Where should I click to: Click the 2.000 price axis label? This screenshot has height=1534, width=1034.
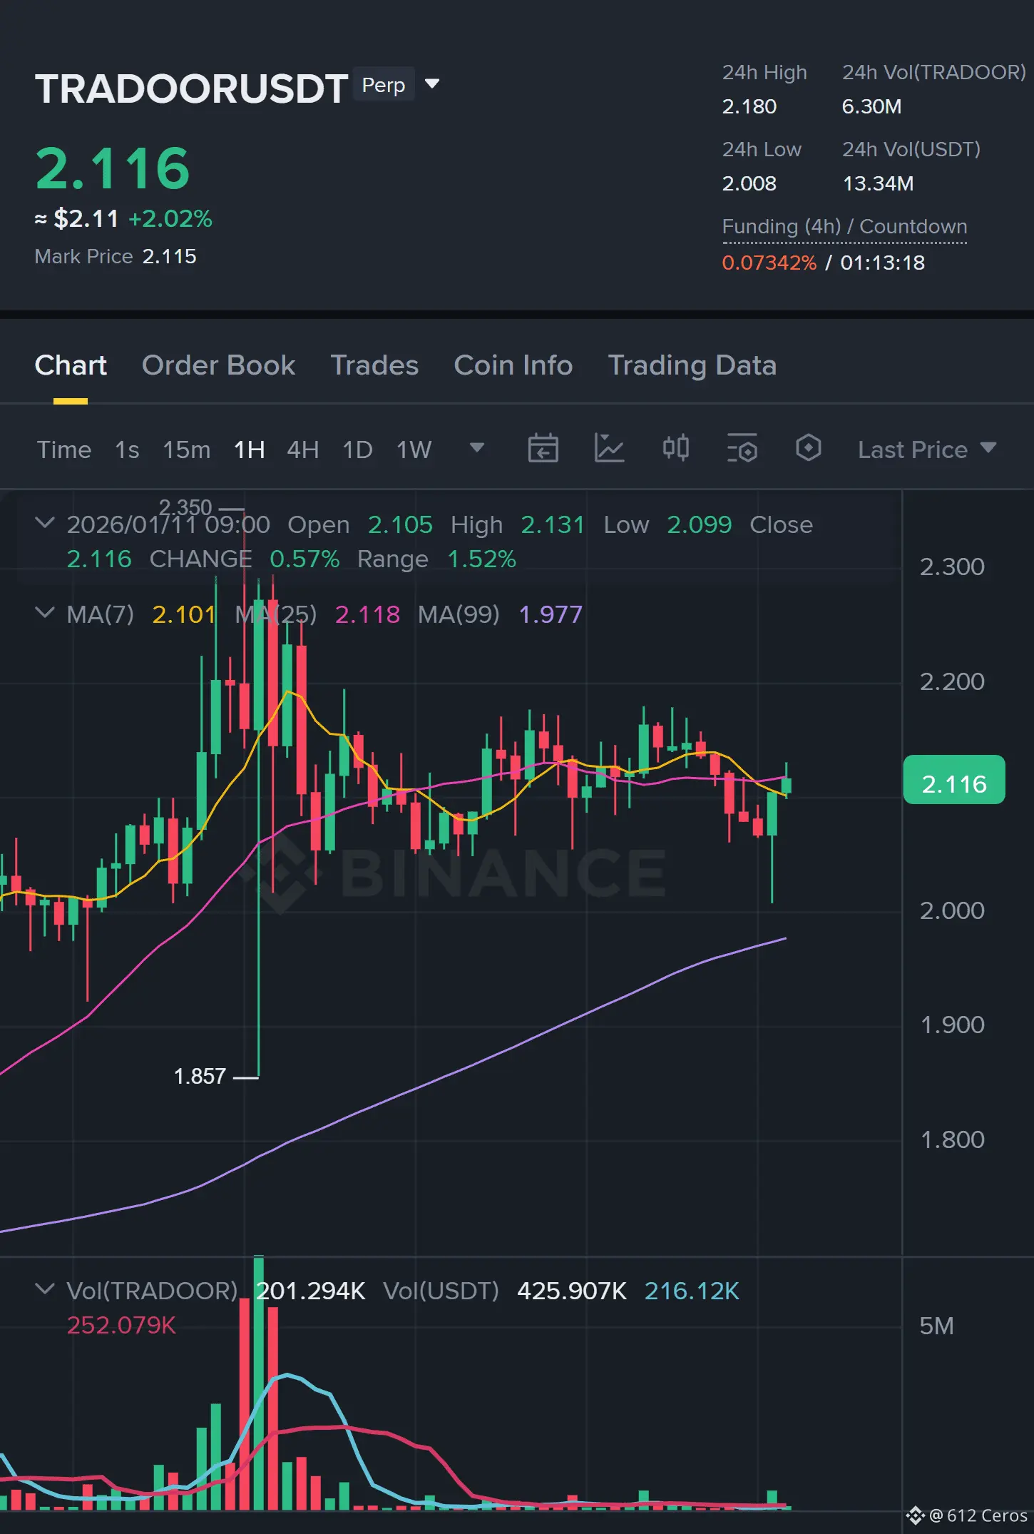tap(952, 910)
